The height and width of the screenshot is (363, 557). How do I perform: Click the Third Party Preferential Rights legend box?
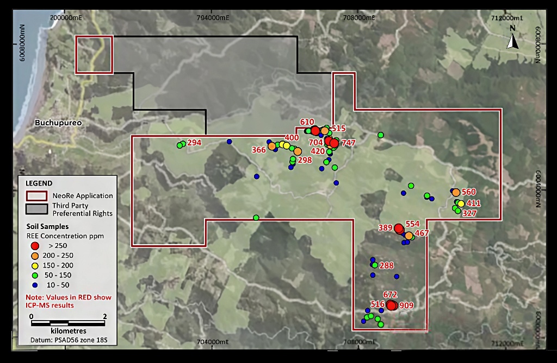(x=36, y=209)
